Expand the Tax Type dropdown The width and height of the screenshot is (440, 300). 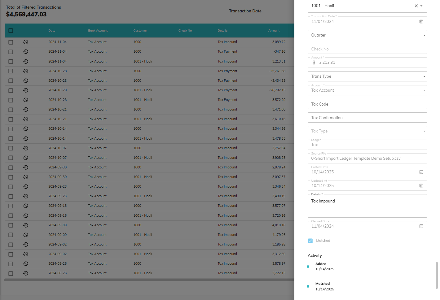(x=424, y=131)
